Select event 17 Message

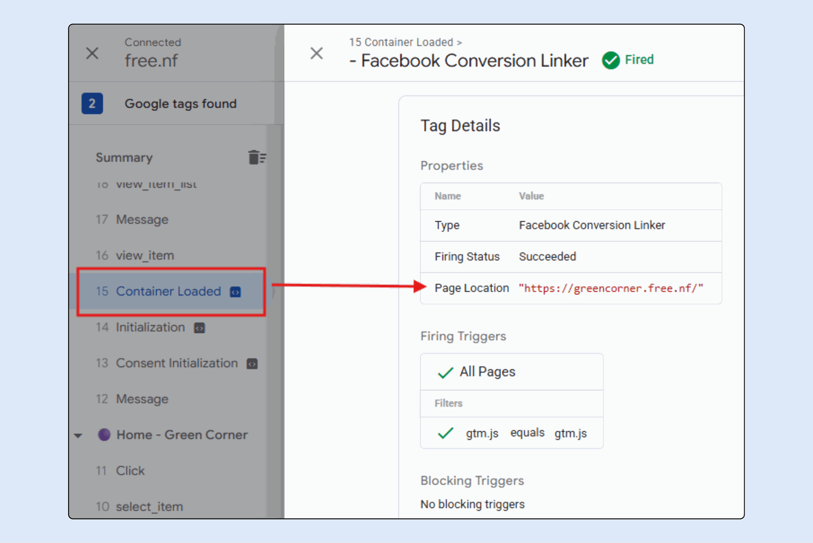(x=142, y=219)
